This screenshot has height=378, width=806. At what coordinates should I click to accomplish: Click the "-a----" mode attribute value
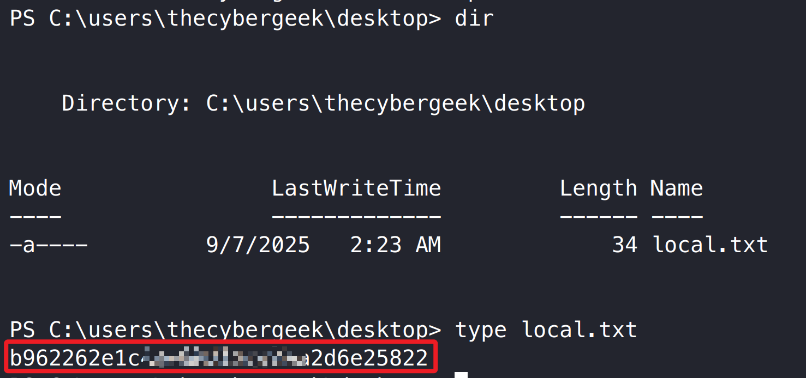(48, 245)
